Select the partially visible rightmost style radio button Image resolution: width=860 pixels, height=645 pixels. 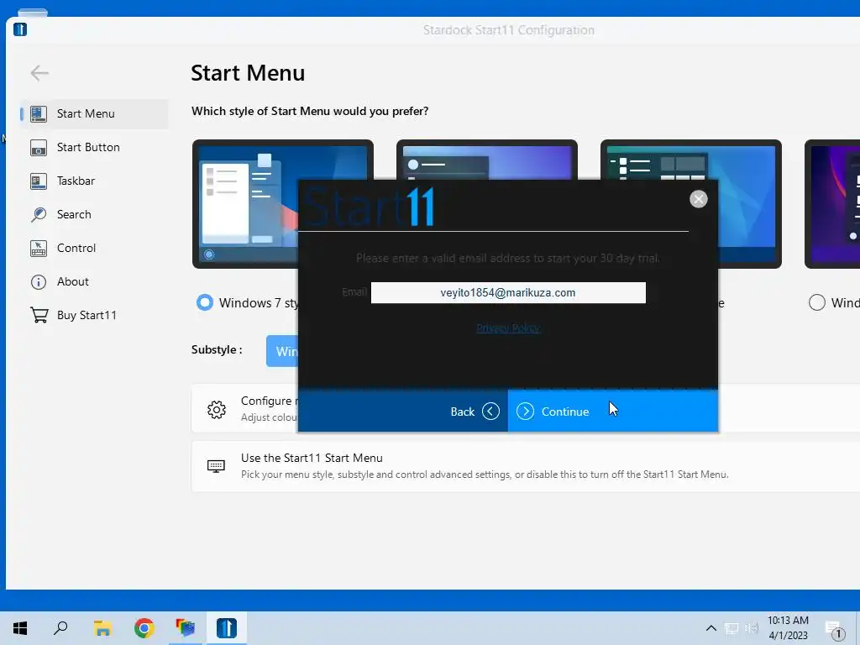816,302
